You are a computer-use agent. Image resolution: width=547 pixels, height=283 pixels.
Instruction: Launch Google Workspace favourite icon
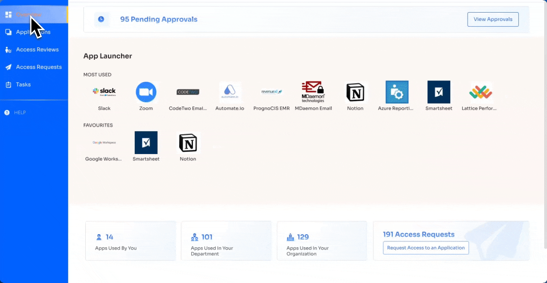point(104,143)
